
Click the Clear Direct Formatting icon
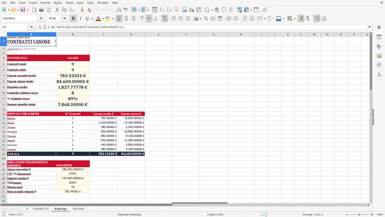(90, 10)
